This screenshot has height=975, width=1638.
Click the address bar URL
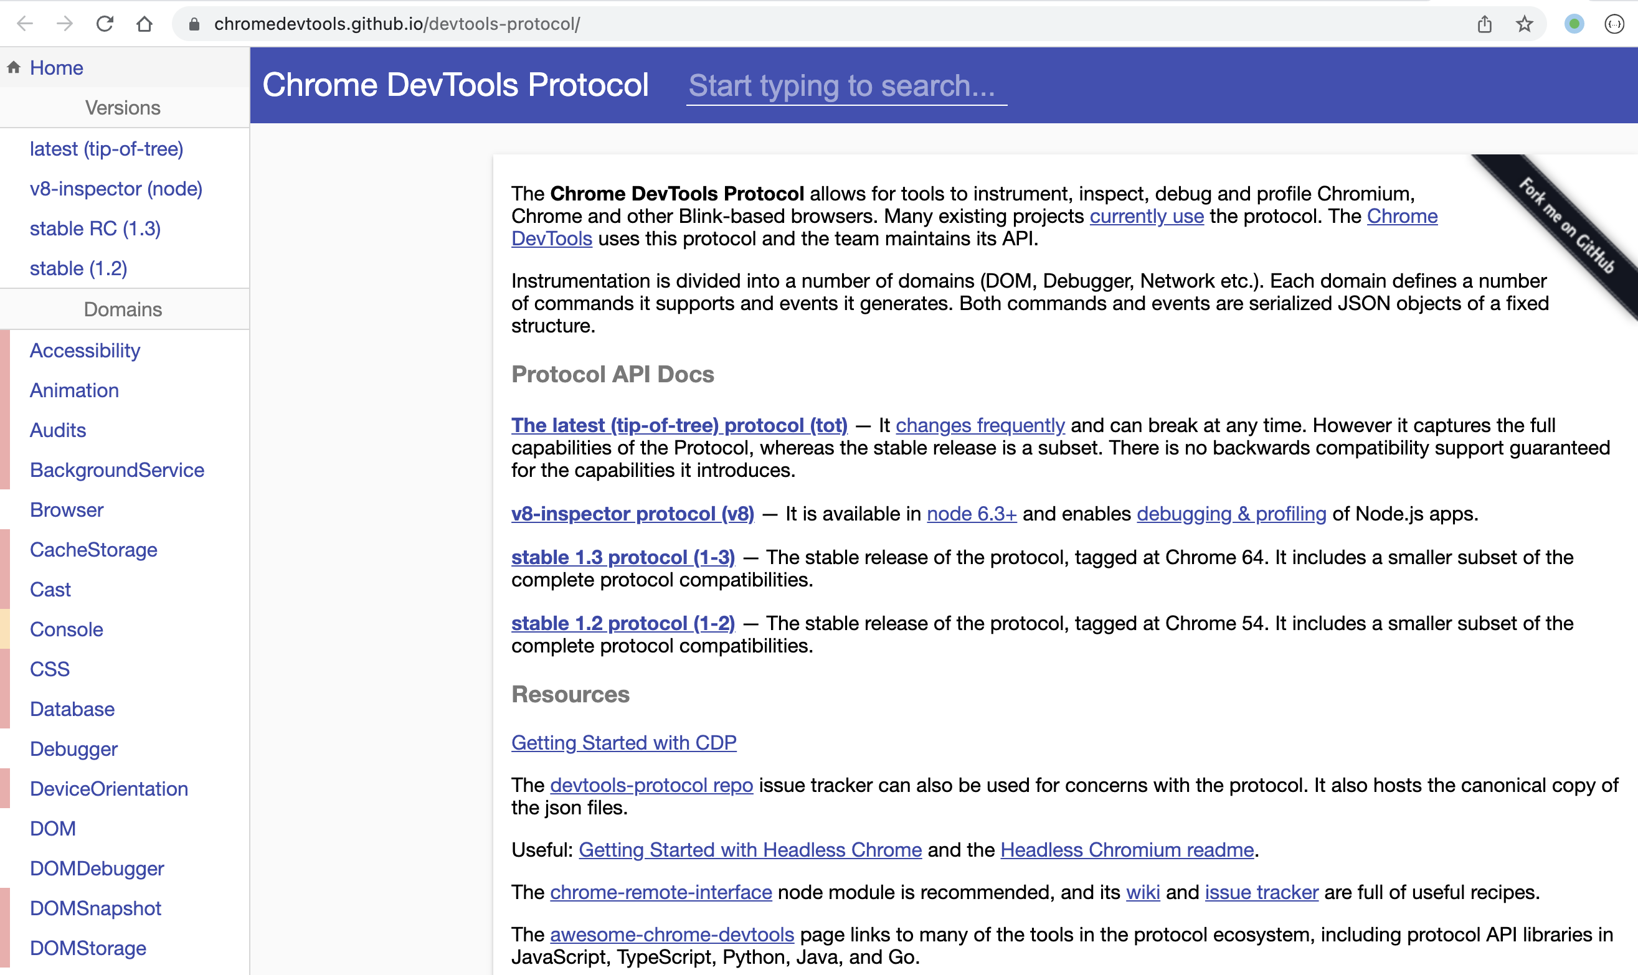coord(397,24)
